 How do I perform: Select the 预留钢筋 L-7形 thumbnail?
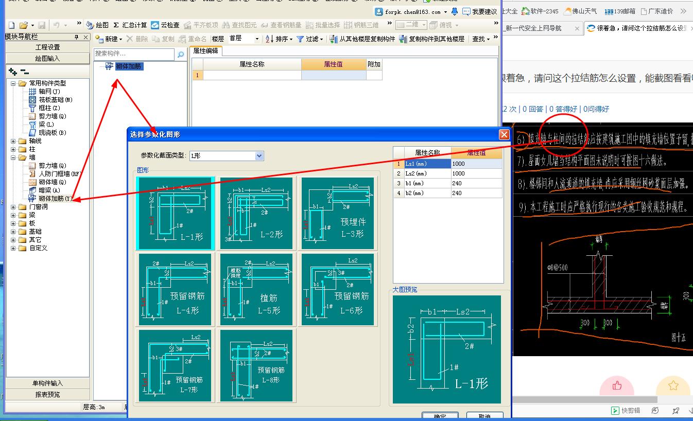(x=176, y=365)
